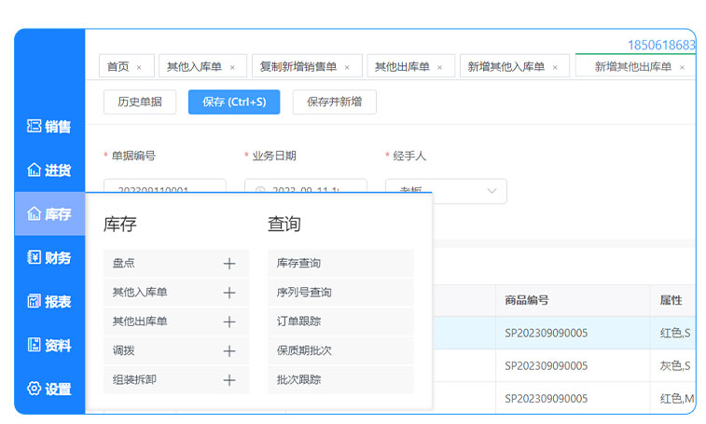Open the 报表 reports sidebar icon
This screenshot has height=424, width=706.
pos(35,302)
